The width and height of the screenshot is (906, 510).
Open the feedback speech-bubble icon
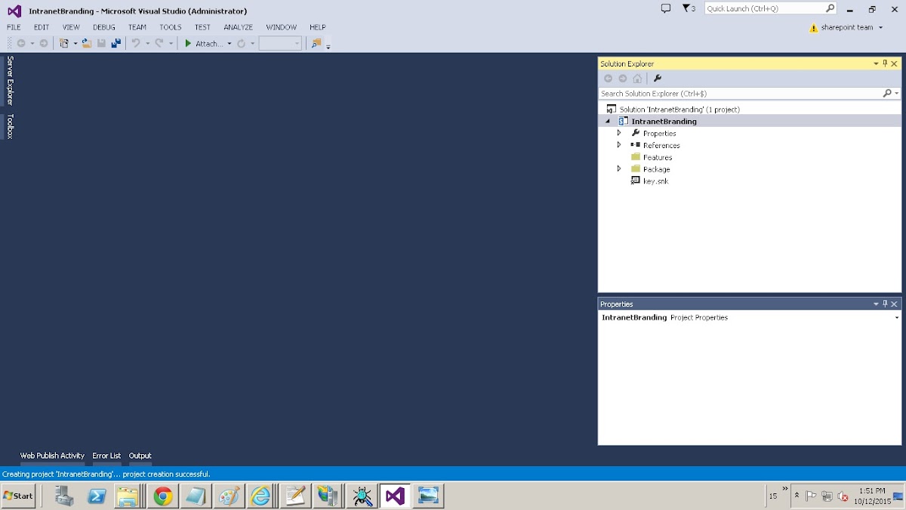pyautogui.click(x=666, y=8)
